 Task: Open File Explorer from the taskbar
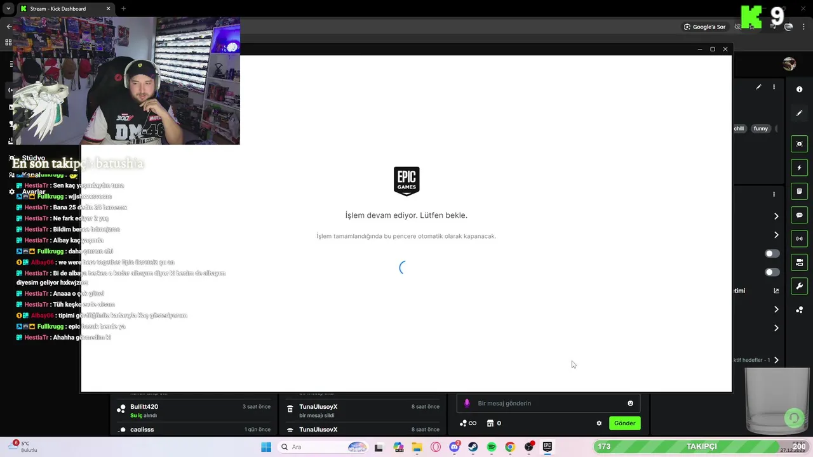tap(417, 447)
